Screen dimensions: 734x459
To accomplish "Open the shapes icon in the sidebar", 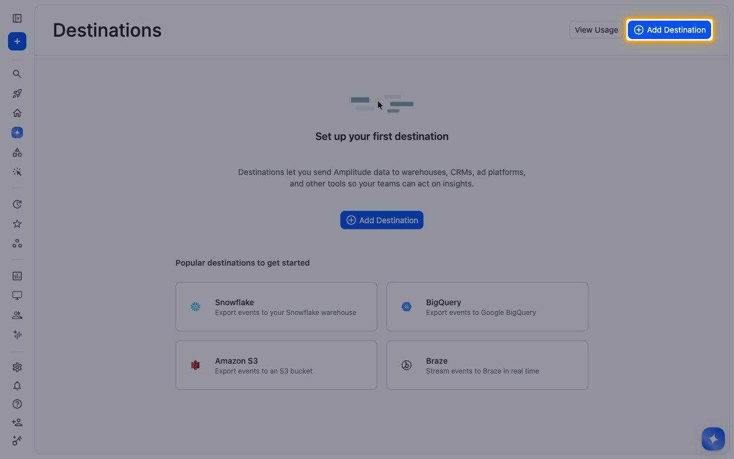I will pyautogui.click(x=17, y=152).
